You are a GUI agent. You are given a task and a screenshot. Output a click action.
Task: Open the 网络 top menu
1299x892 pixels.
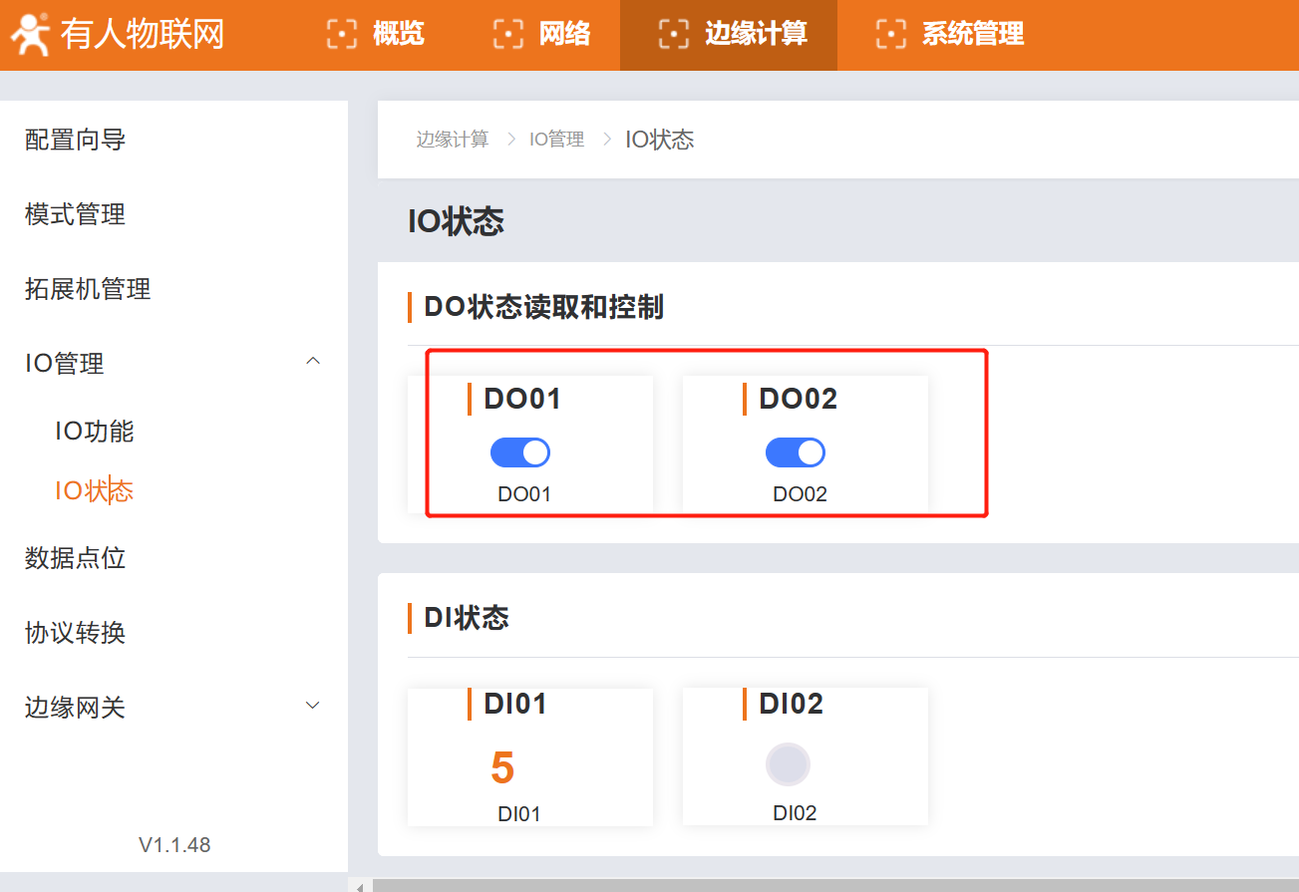564,34
